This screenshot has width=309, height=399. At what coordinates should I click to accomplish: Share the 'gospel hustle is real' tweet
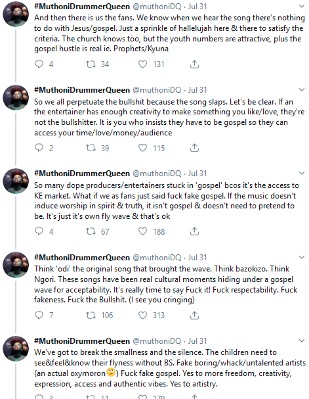(x=194, y=64)
